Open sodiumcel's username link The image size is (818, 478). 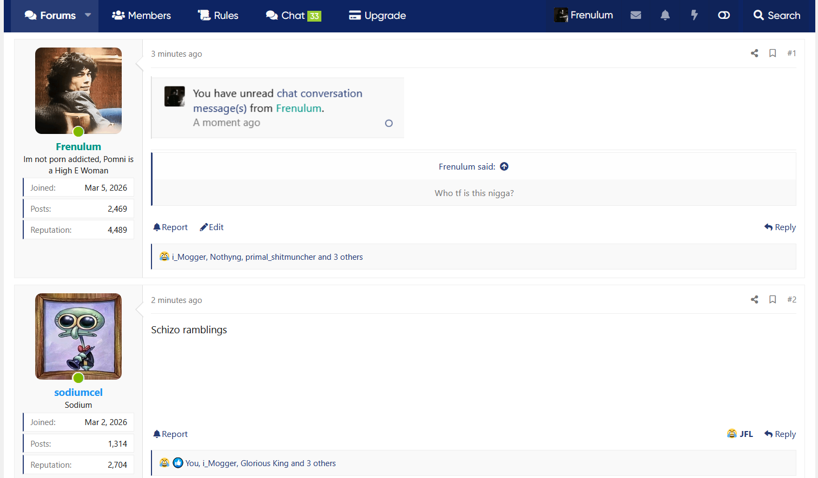click(78, 393)
